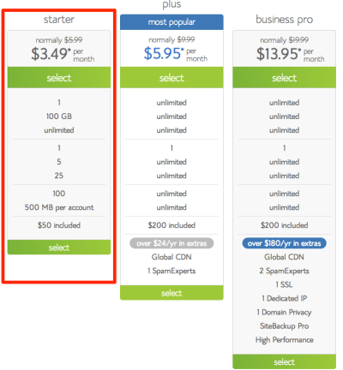Viewport: 343px width, 370px height.
Task: Click top select button under plus plan
Action: pyautogui.click(x=171, y=77)
